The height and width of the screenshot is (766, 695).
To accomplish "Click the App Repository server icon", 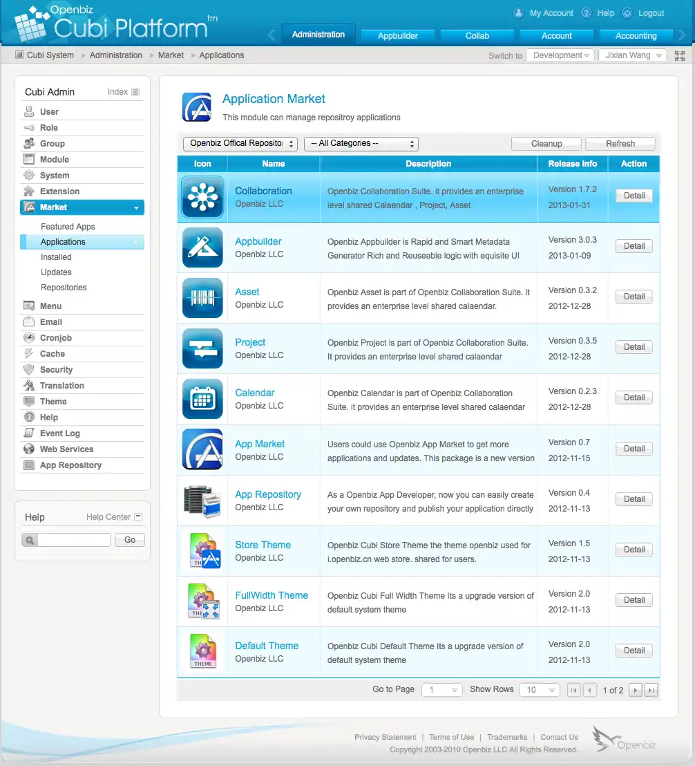I will (x=202, y=501).
